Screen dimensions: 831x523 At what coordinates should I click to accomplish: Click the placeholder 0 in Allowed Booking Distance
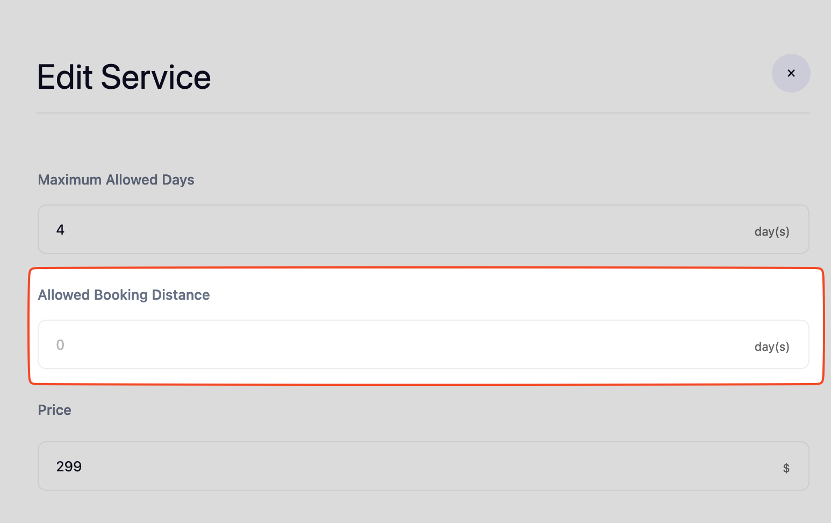[x=60, y=345]
